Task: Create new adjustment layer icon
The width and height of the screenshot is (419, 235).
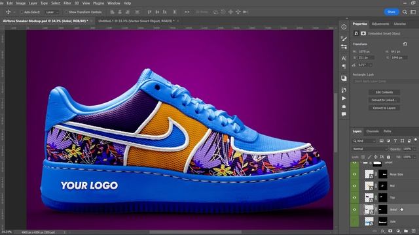Action: point(398,230)
